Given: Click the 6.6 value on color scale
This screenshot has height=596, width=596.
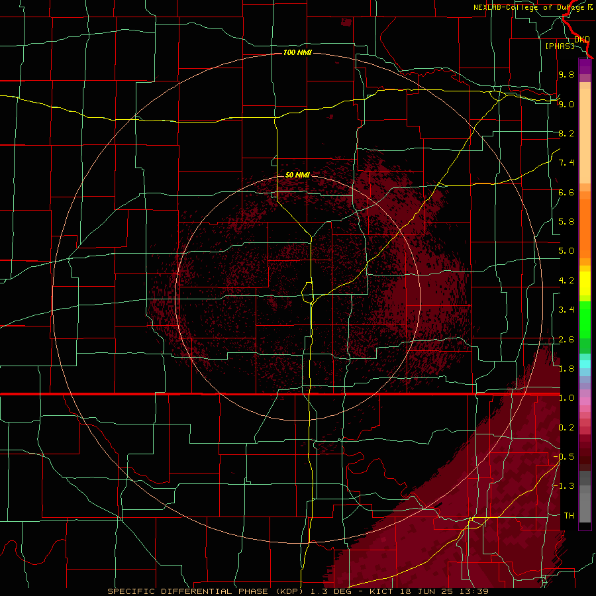Looking at the screenshot, I should pyautogui.click(x=566, y=192).
